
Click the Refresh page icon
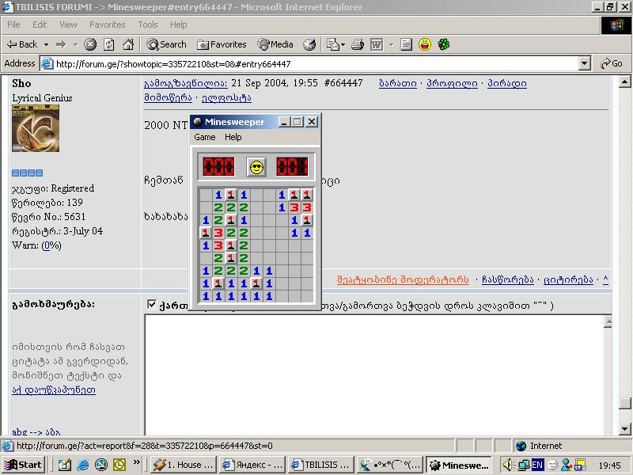point(109,44)
